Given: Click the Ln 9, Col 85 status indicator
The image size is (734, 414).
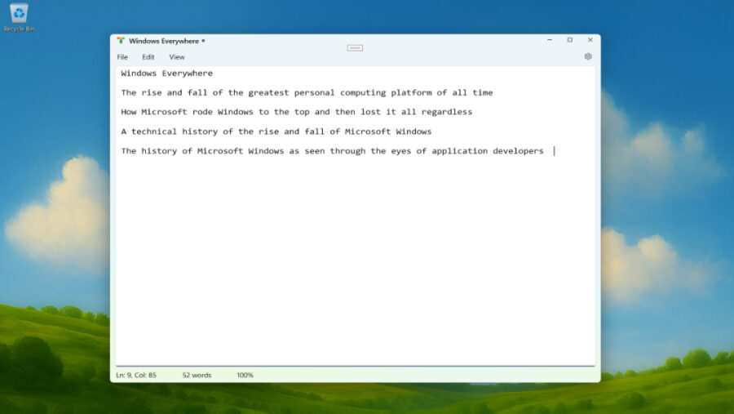Looking at the screenshot, I should [x=136, y=376].
